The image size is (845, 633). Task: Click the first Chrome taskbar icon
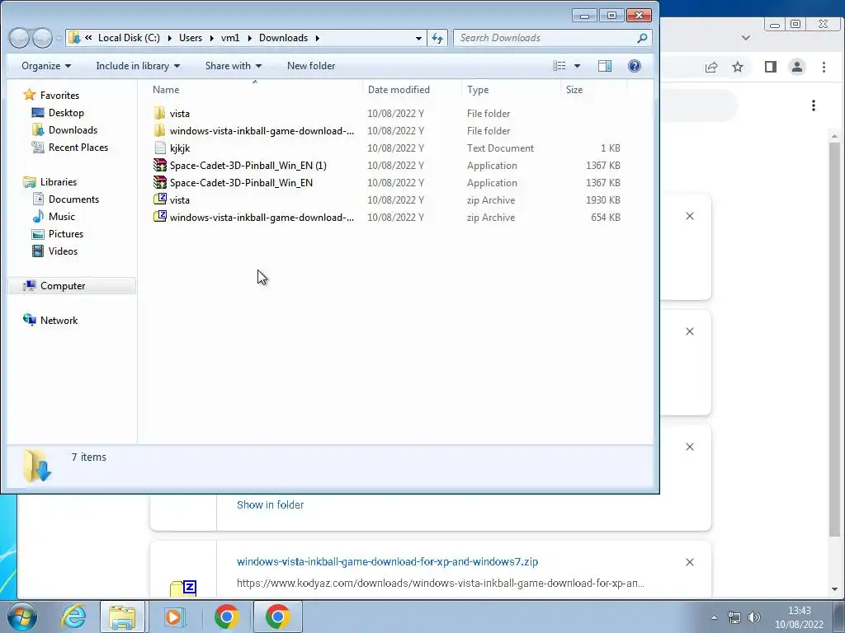[227, 617]
